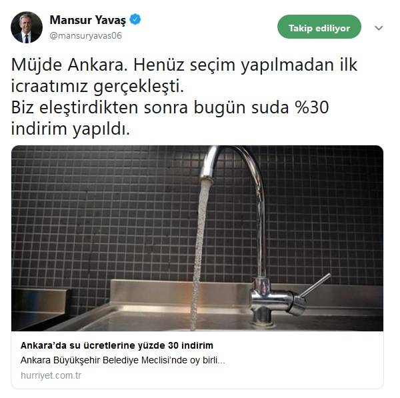Click the tweet line starting Müjde Ankara

point(184,65)
